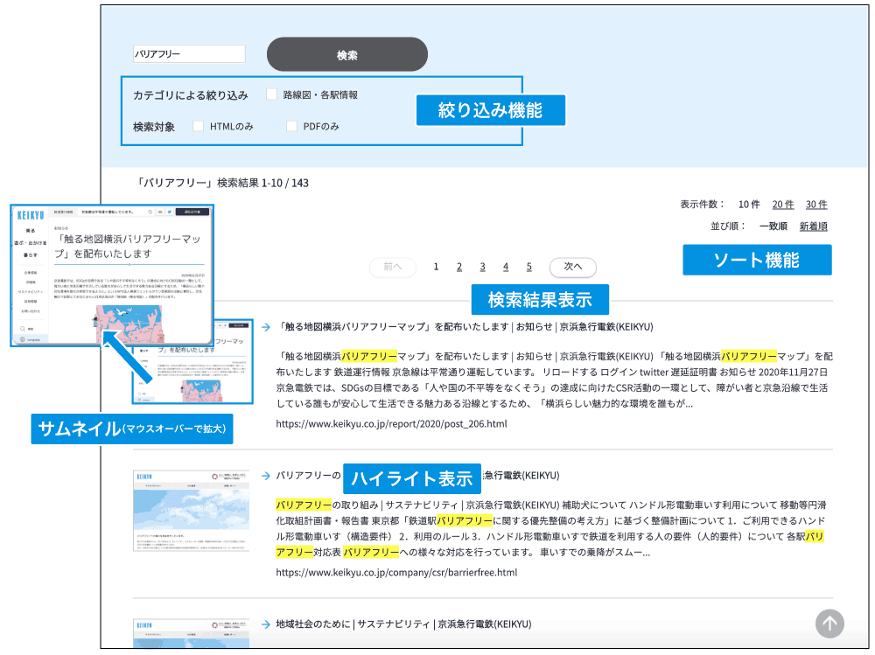
Task: Select page 1 in pagination
Action: pos(436,268)
